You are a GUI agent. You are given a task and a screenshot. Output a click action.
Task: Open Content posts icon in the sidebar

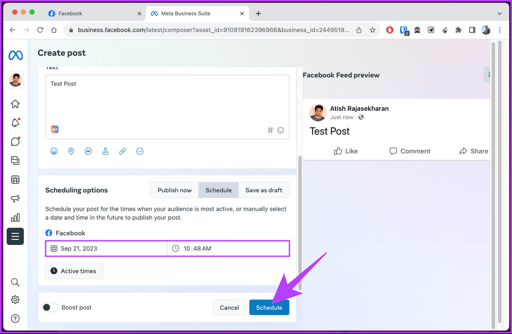(x=15, y=160)
